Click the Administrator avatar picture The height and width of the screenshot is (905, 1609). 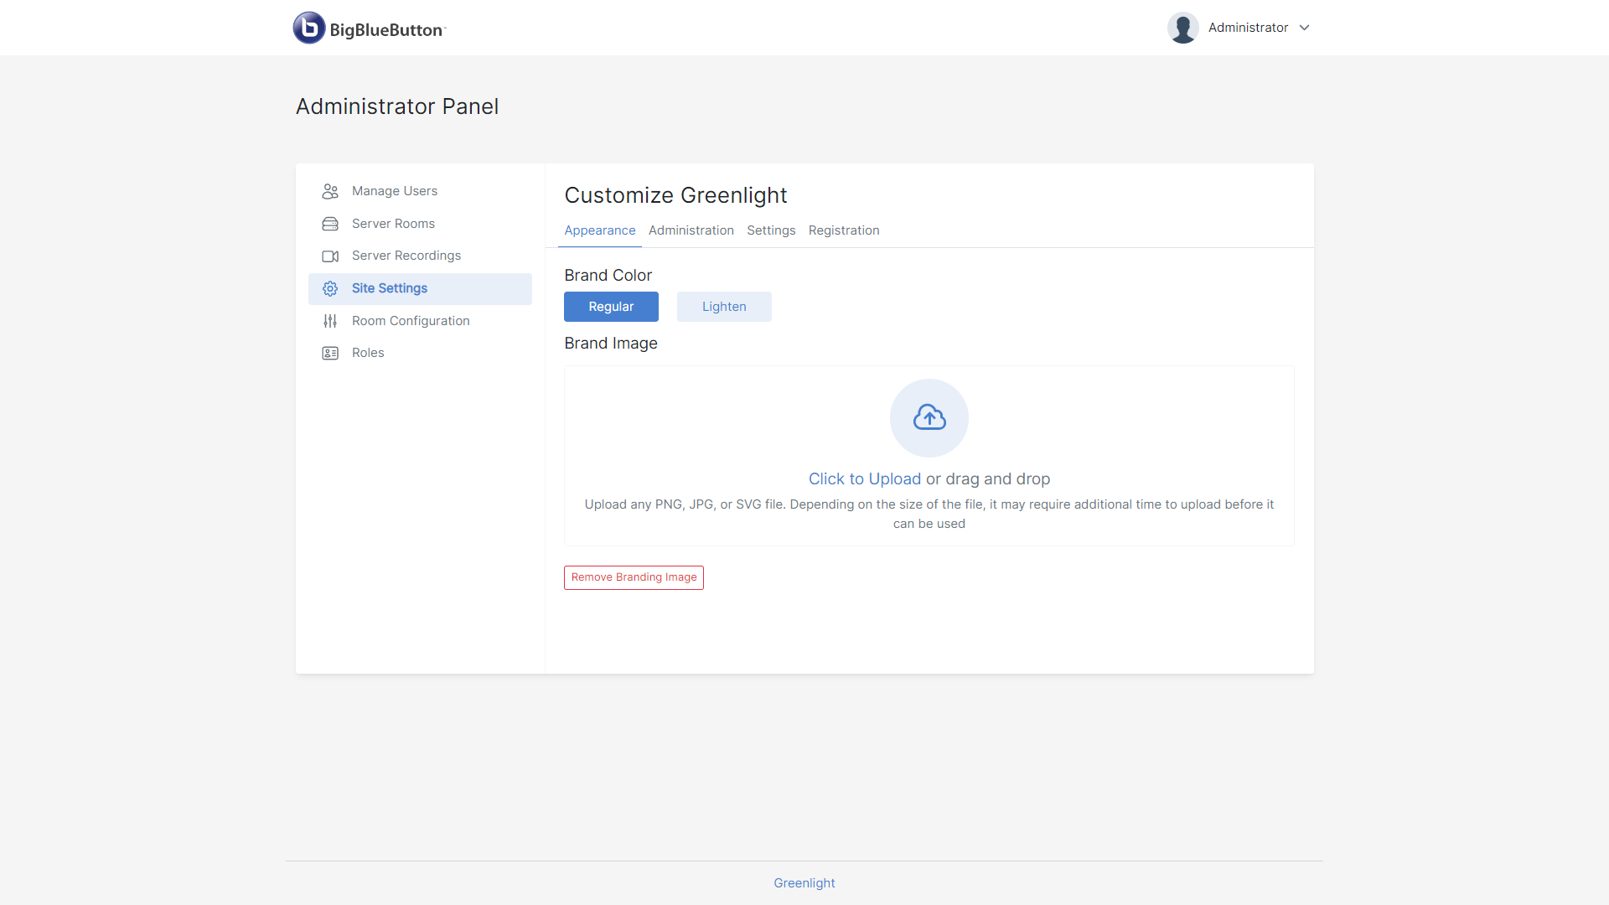click(x=1182, y=28)
